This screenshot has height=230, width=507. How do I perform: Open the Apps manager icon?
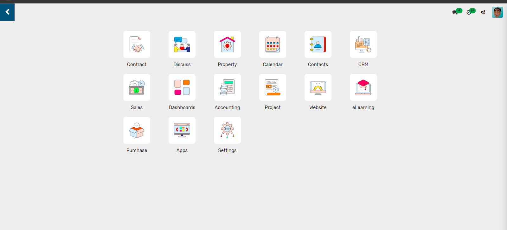tap(182, 130)
